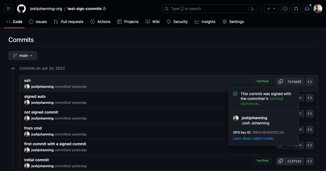Open the create new plus dropdown
The image size is (326, 171).
pos(271,9)
